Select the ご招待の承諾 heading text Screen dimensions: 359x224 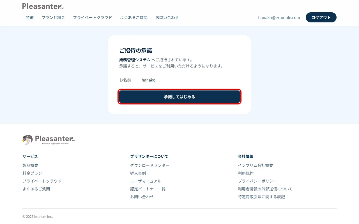[x=136, y=51]
